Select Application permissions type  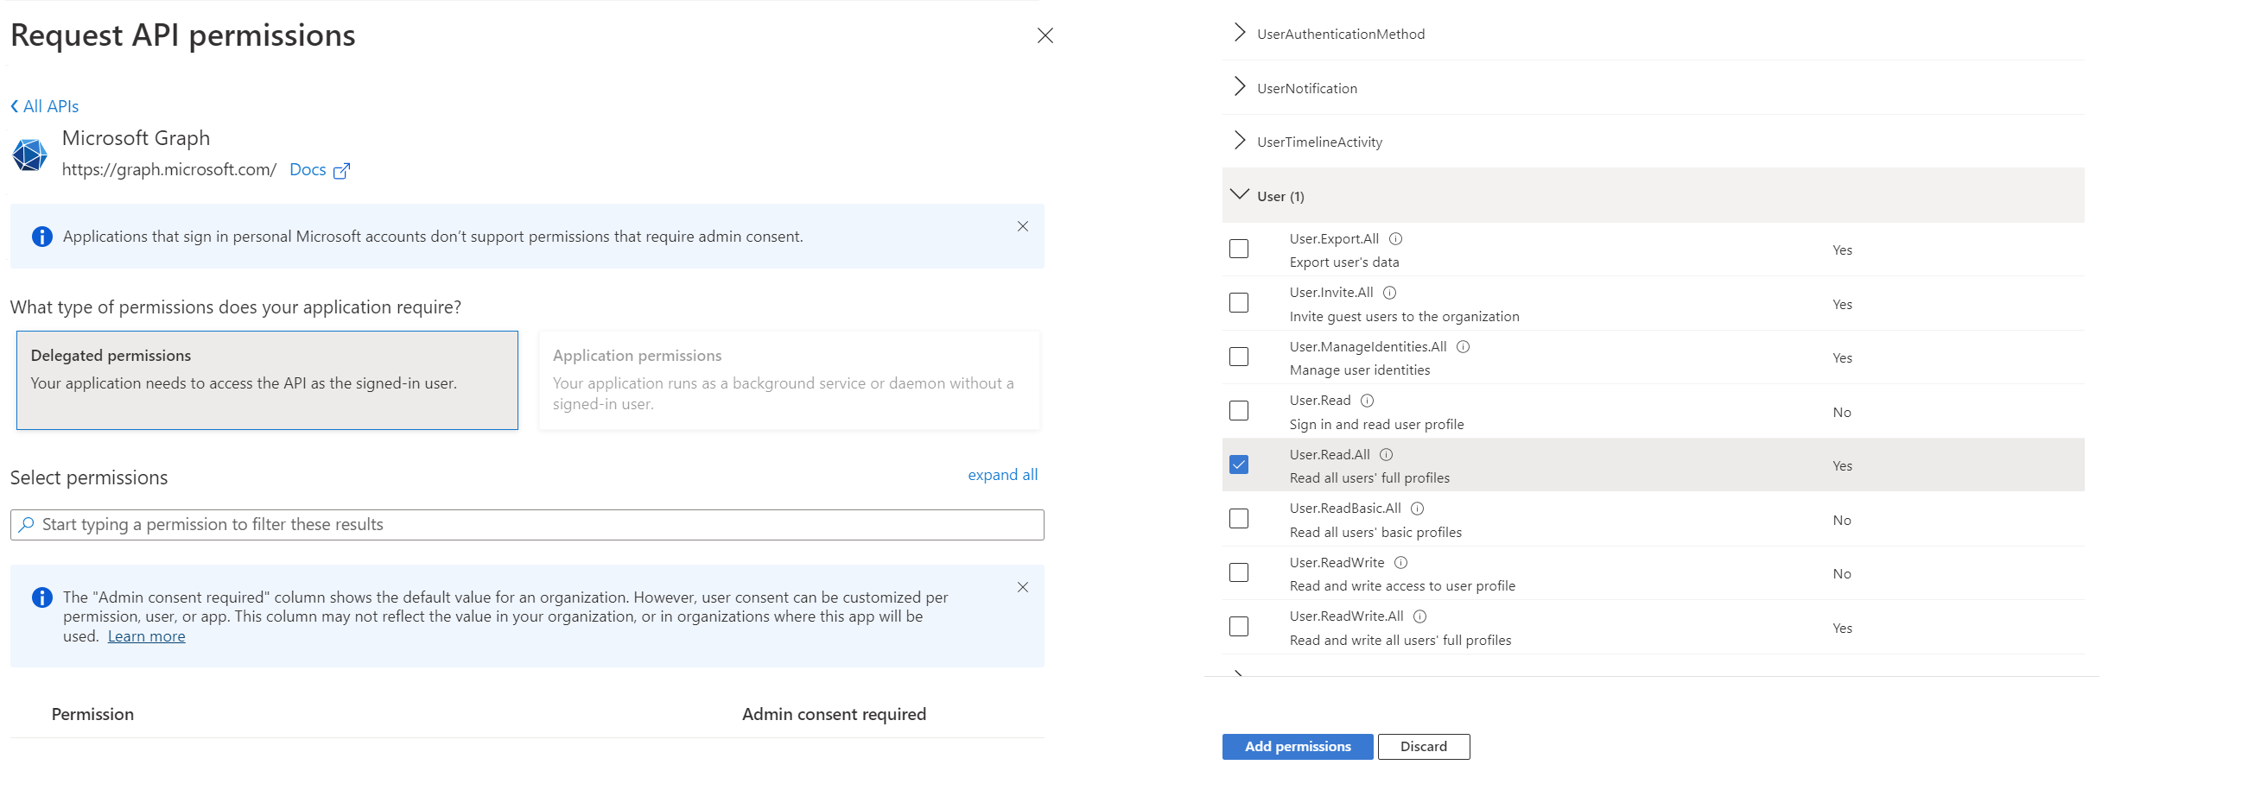789,380
